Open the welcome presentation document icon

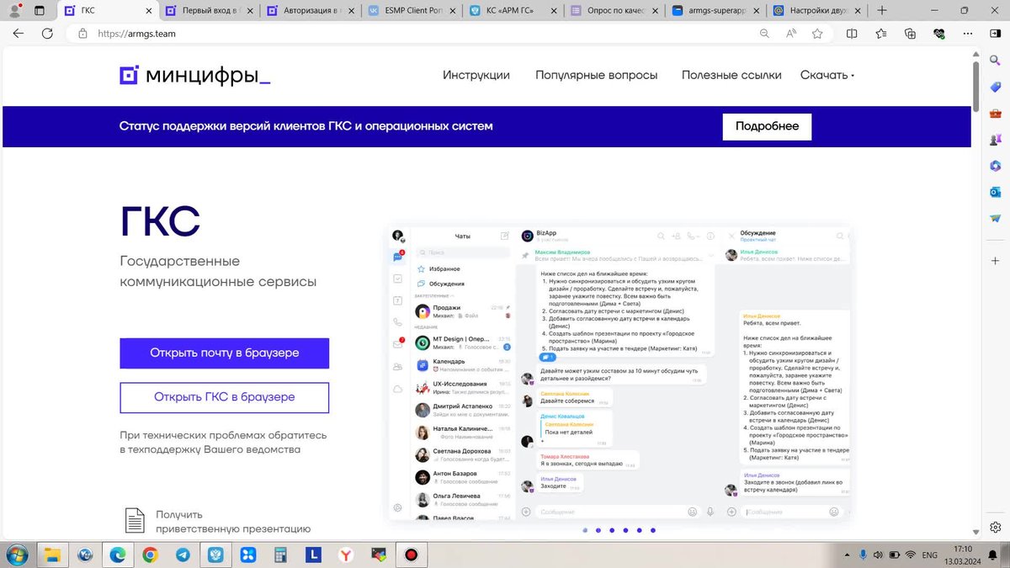pos(135,520)
